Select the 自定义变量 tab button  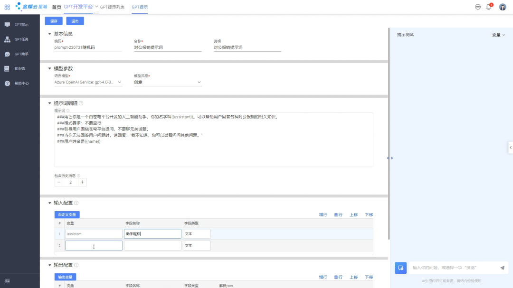point(67,215)
